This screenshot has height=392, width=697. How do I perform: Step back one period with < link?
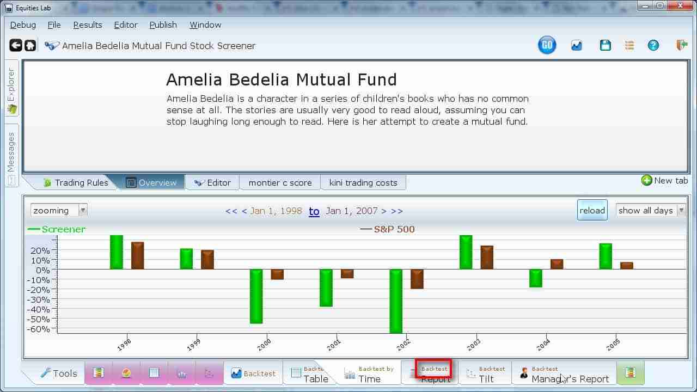[244, 211]
